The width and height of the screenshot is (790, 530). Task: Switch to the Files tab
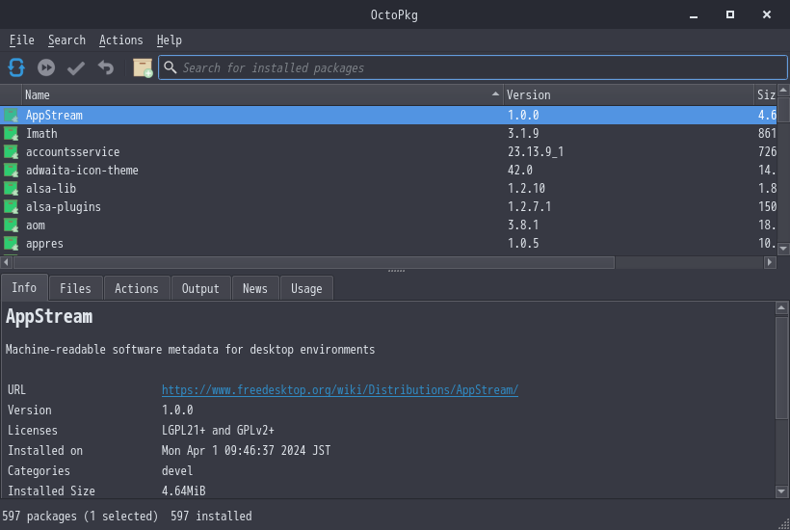pyautogui.click(x=75, y=289)
